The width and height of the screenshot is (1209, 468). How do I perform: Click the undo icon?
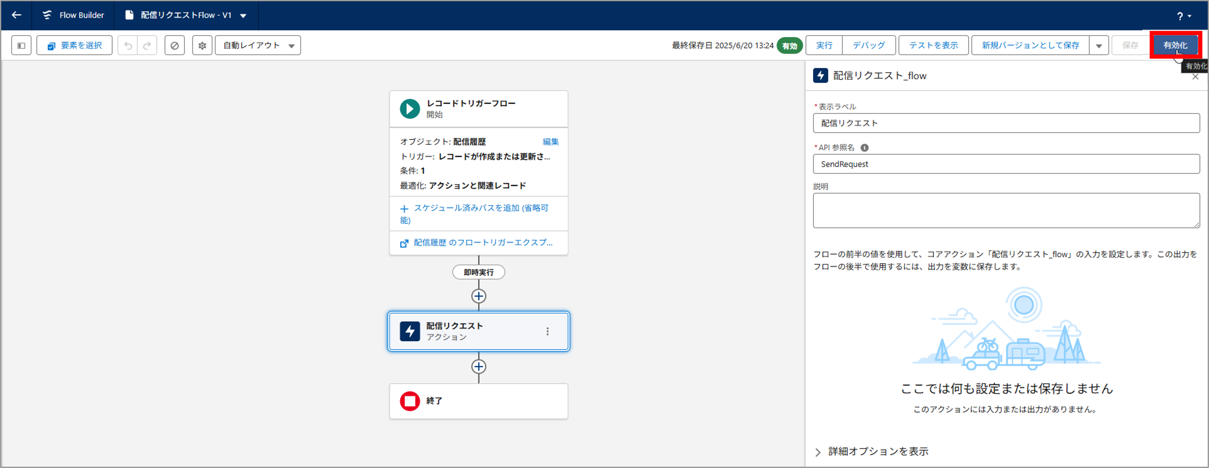click(x=127, y=45)
